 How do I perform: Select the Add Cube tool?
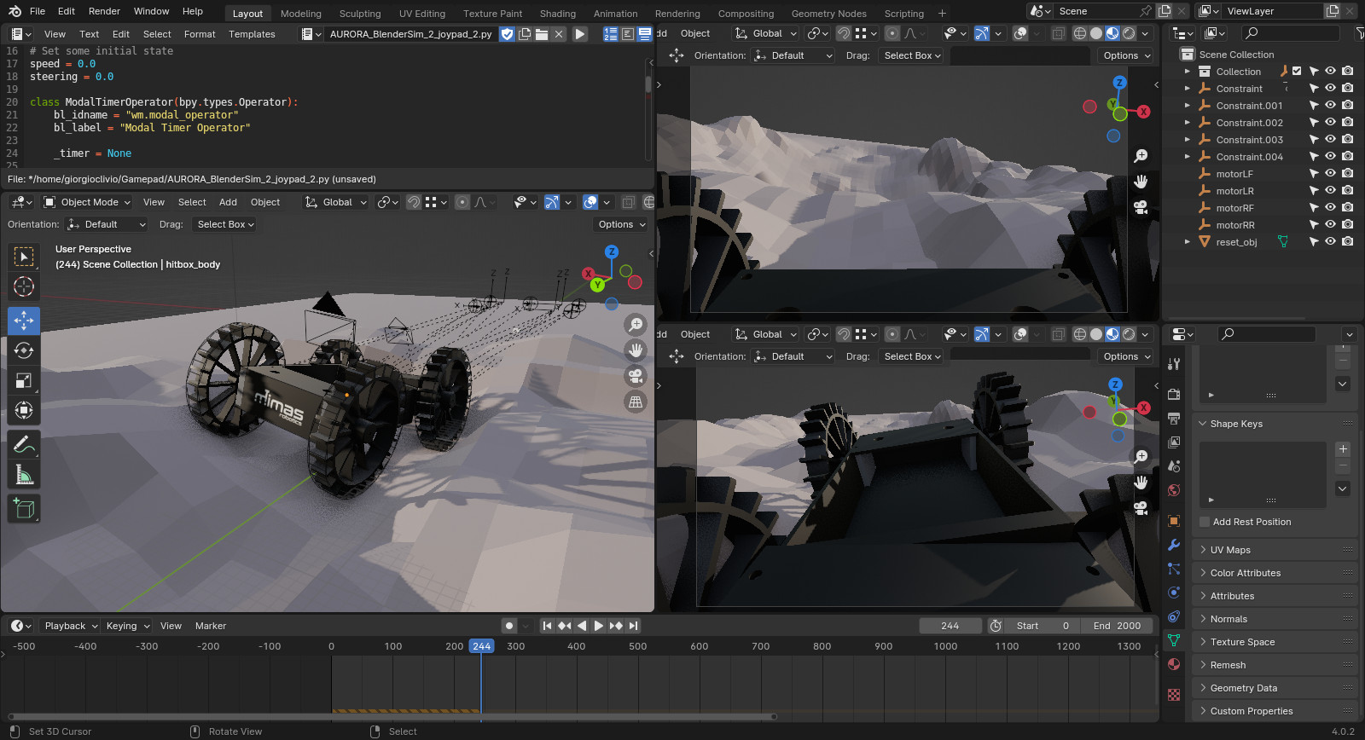click(24, 509)
